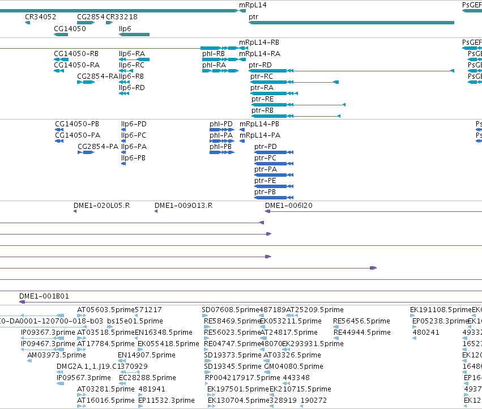482x409 pixels.
Task: Open the phl-PD protein label
Action: [221, 124]
